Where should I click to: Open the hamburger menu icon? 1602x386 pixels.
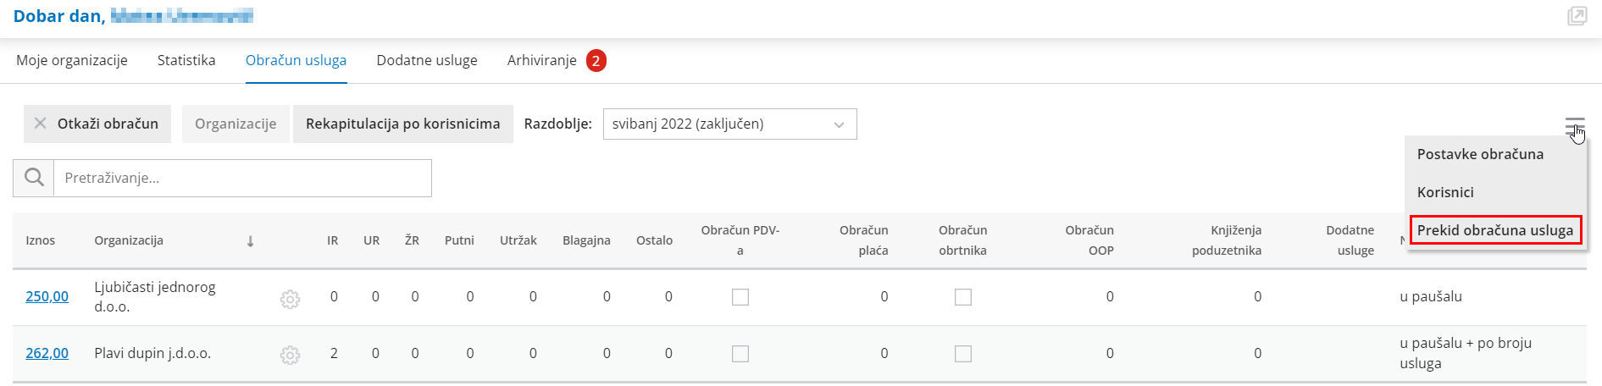click(1574, 126)
